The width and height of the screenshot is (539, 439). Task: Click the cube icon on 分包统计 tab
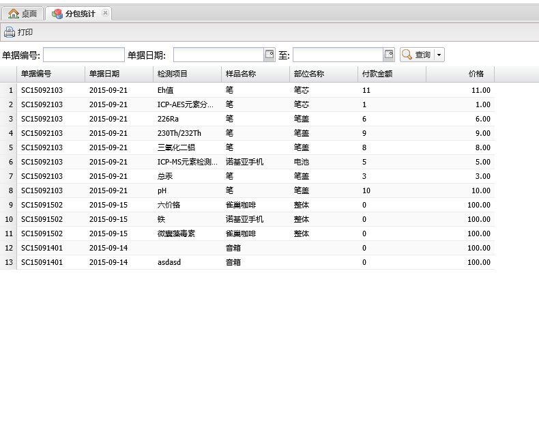point(57,14)
